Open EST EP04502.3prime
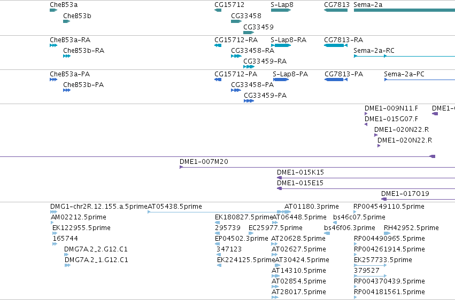This screenshot has height=300, width=455. click(x=242, y=239)
